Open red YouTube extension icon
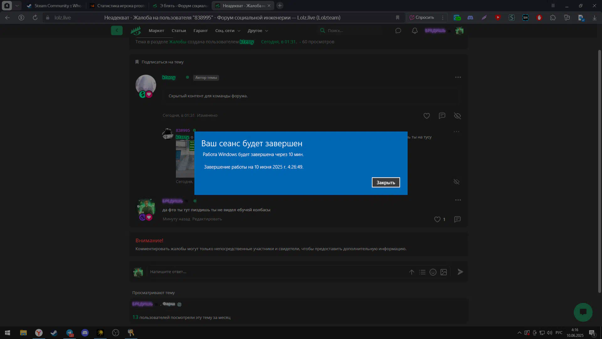 tap(498, 18)
